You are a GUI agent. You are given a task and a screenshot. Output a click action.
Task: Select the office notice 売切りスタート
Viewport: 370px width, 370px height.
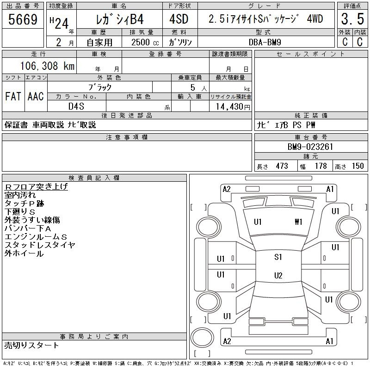[31, 345]
